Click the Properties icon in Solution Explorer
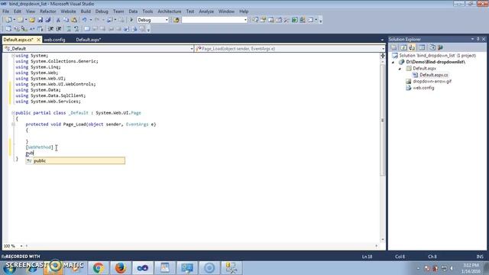Screen dimensions: 489x275 pyautogui.click(x=394, y=47)
